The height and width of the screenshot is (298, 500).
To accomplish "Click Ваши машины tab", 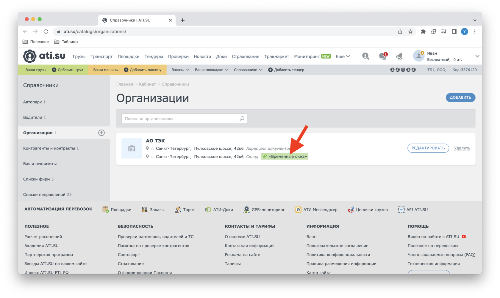I will point(106,70).
